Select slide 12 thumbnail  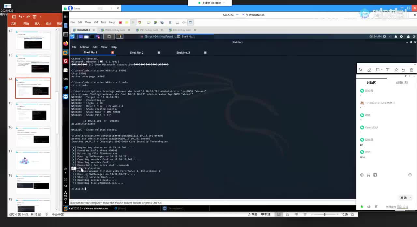(x=33, y=40)
